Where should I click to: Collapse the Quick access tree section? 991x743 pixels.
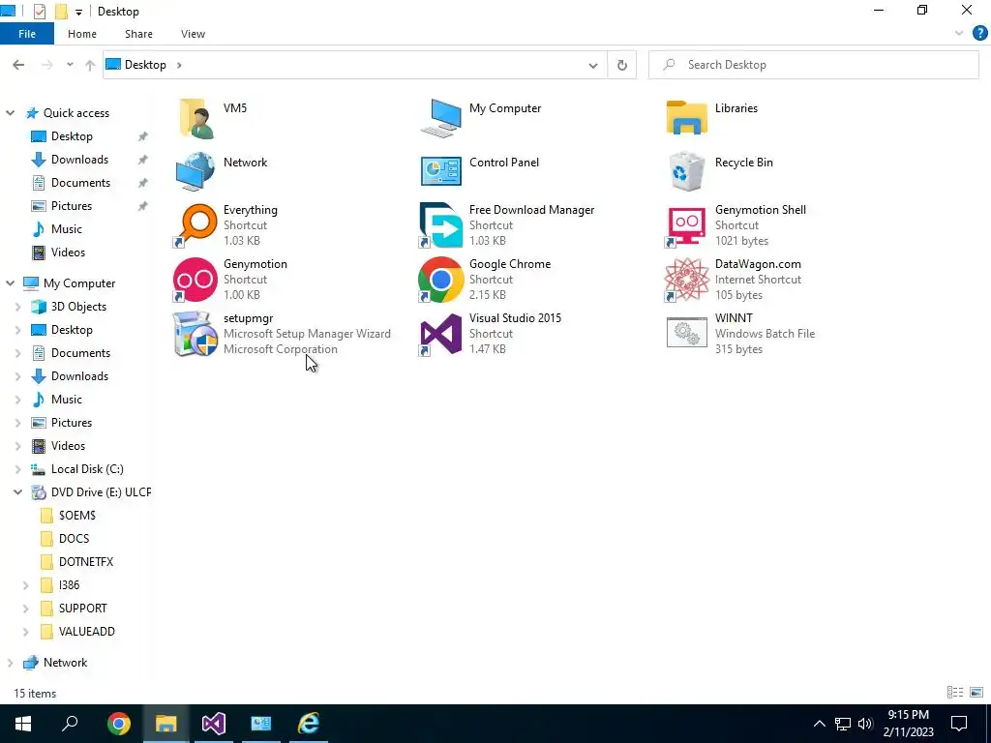click(x=10, y=113)
